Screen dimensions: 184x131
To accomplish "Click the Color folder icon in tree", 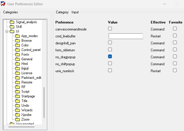I will click(17, 45).
